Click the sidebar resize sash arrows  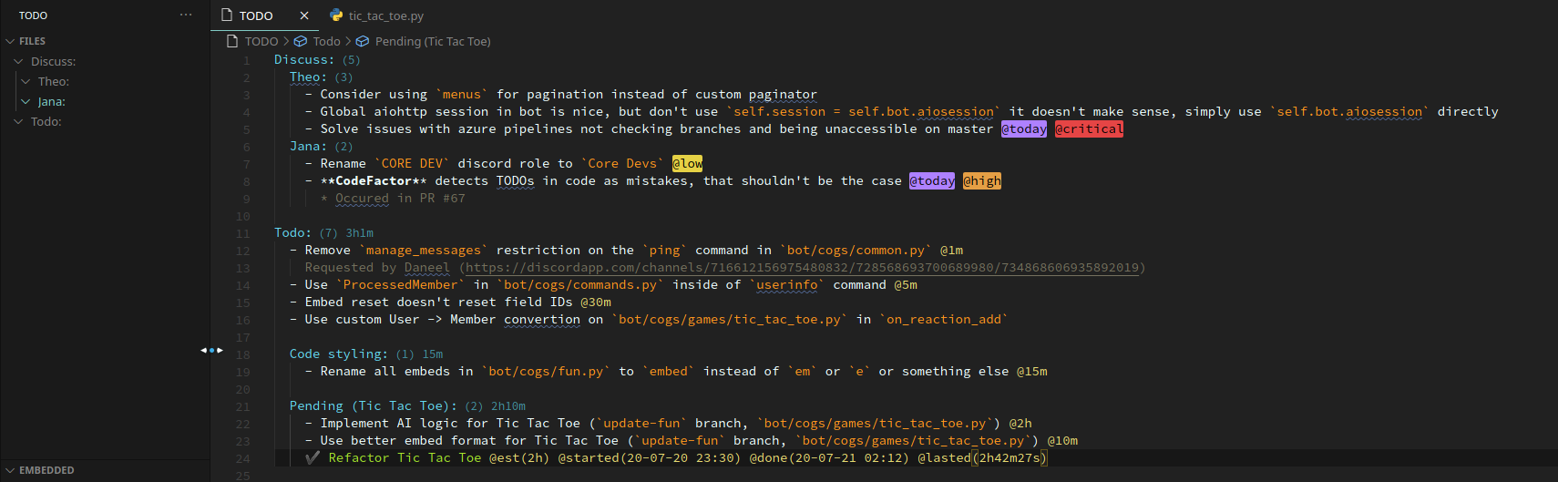pyautogui.click(x=211, y=350)
